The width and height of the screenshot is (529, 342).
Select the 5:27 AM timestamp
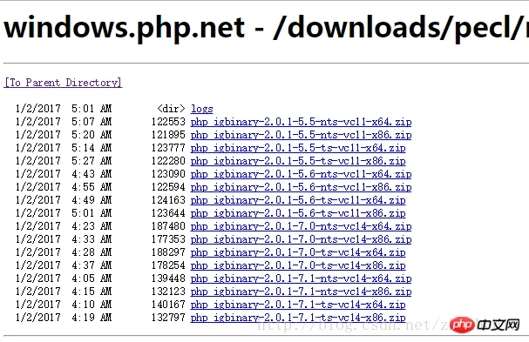[92, 161]
